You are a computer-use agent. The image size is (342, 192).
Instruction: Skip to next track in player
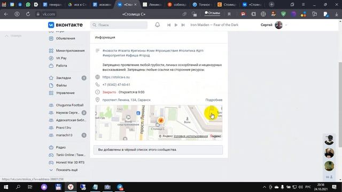183,25
